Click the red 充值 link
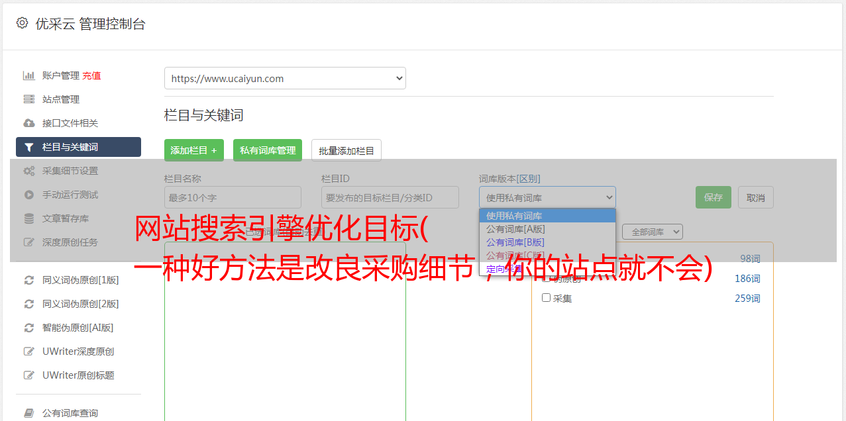The image size is (846, 421). point(91,75)
